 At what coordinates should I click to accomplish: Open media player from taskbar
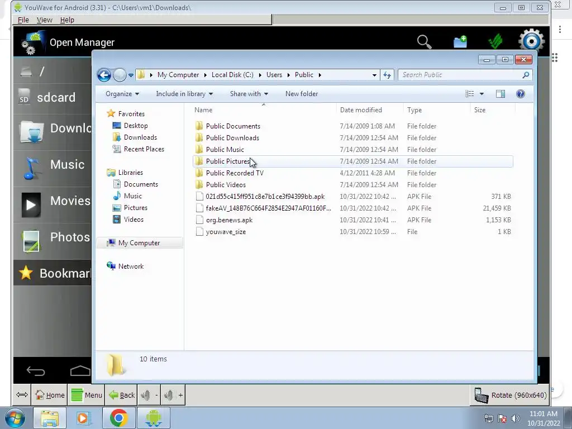(x=84, y=418)
